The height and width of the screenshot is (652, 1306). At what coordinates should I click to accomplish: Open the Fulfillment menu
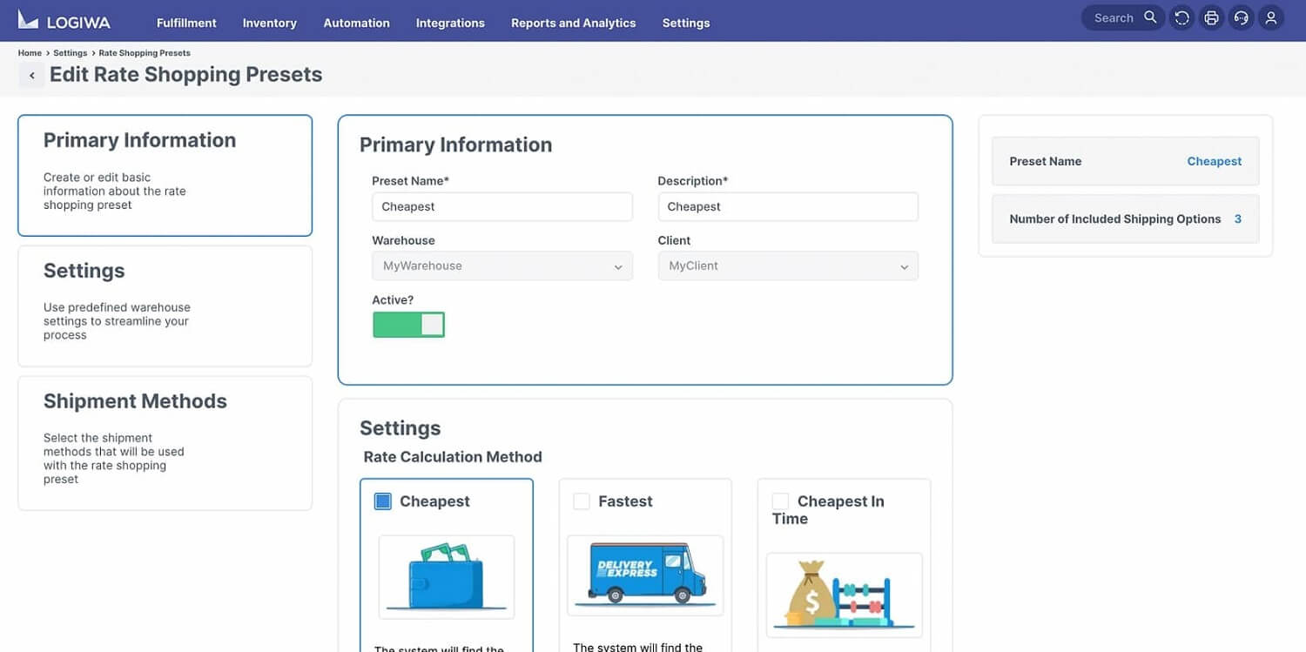186,24
